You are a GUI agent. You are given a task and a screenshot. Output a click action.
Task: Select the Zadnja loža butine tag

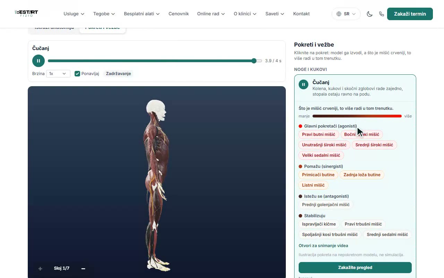[x=362, y=175]
